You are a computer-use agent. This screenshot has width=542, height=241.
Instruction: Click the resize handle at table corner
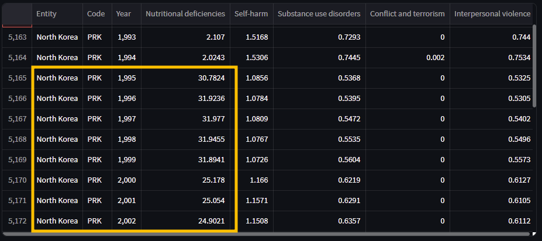tap(535, 234)
